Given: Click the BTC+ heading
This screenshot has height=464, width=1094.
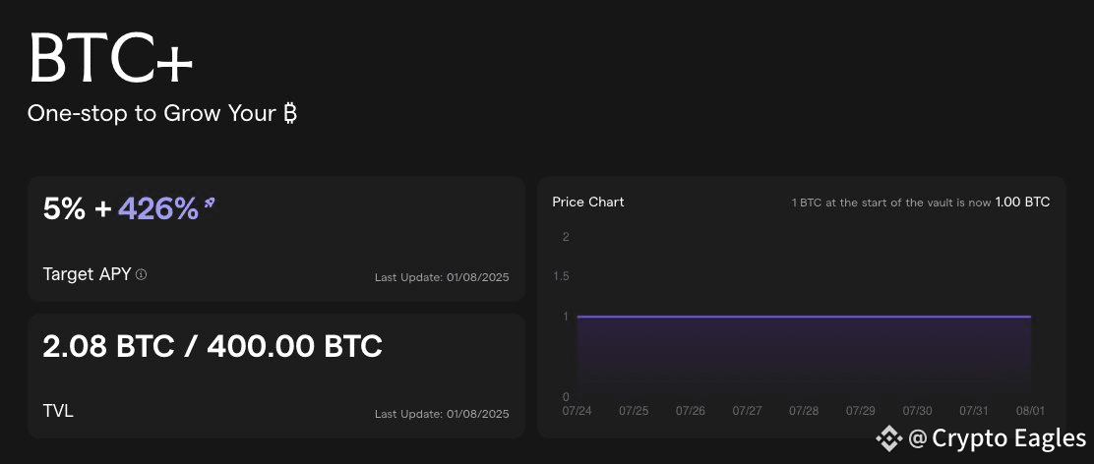Looking at the screenshot, I should [x=110, y=57].
